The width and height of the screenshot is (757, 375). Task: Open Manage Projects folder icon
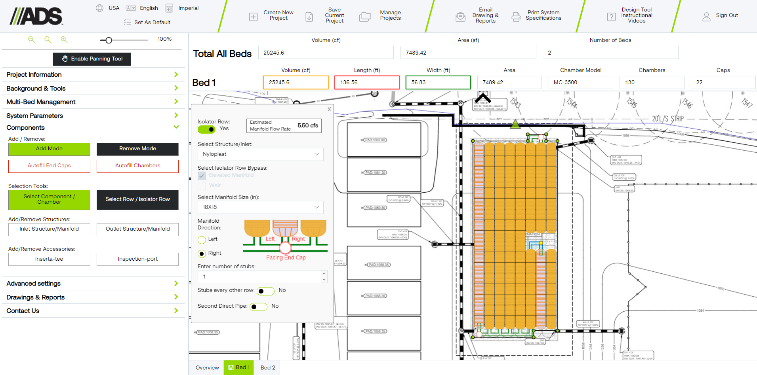(365, 16)
